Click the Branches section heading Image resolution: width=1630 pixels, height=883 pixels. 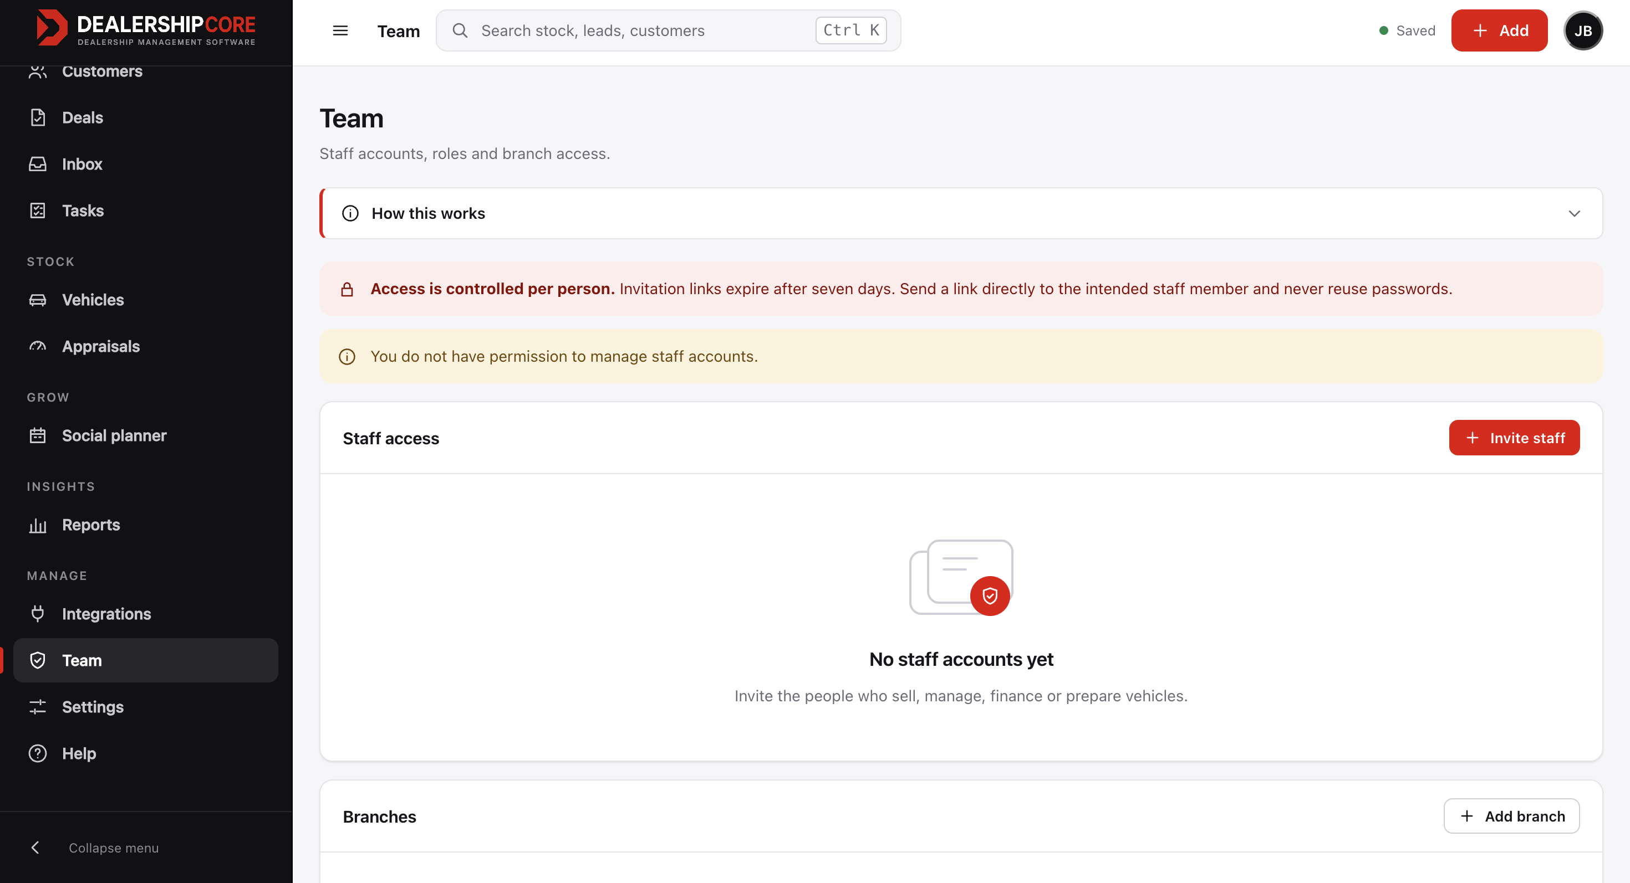[x=379, y=817]
